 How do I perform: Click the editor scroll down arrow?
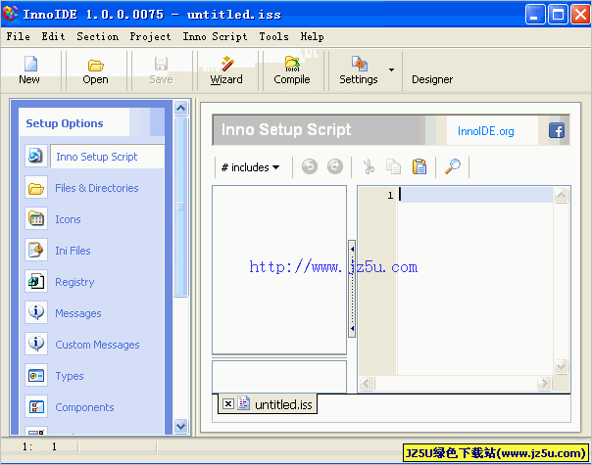point(561,366)
